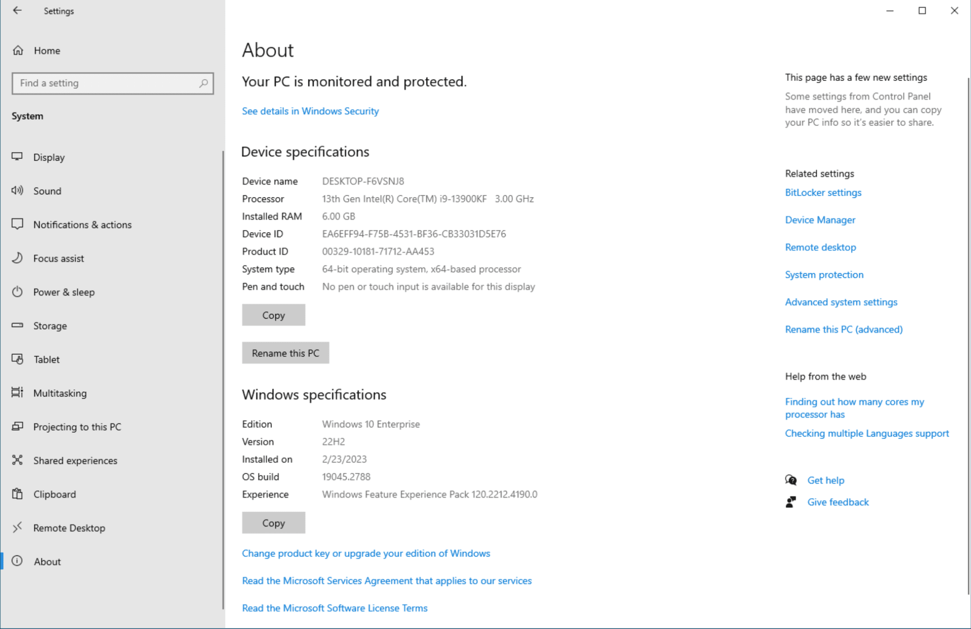The width and height of the screenshot is (971, 629).
Task: Click the Copy button under Device specifications
Action: point(273,314)
